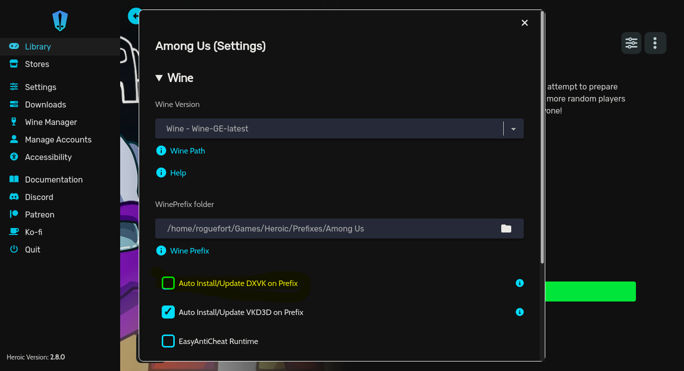This screenshot has width=684, height=371.
Task: Click the Accessibility icon in sidebar
Action: pos(14,157)
